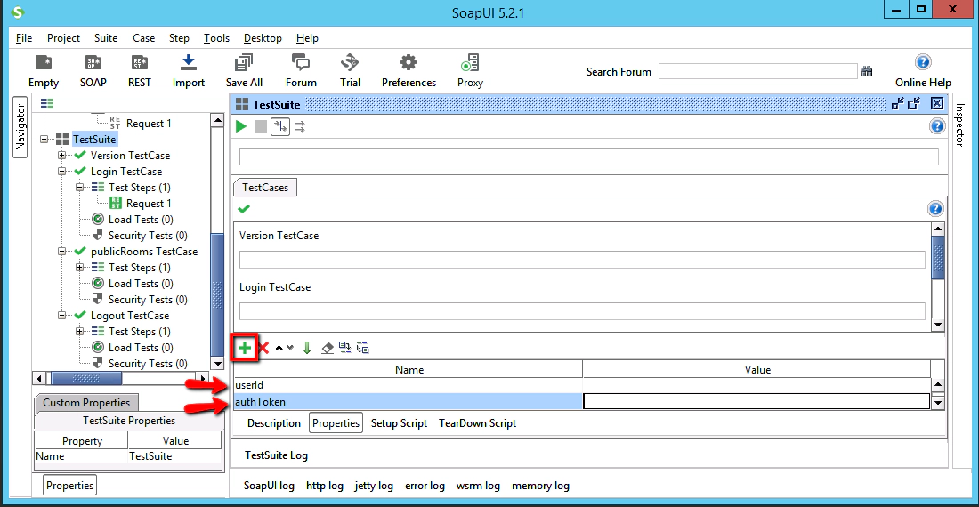Collapse Logout TestCase node
Viewport: 979px width, 507px height.
click(61, 316)
